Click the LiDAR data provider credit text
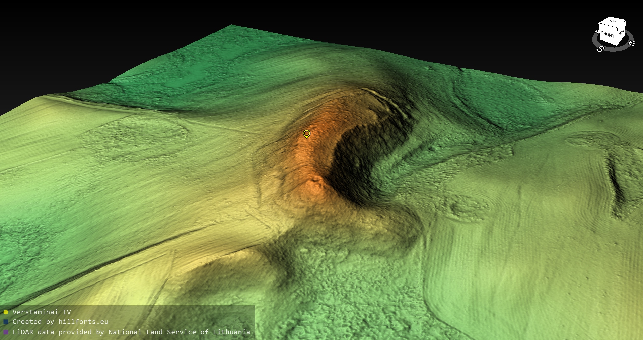The height and width of the screenshot is (340, 643). [x=131, y=332]
